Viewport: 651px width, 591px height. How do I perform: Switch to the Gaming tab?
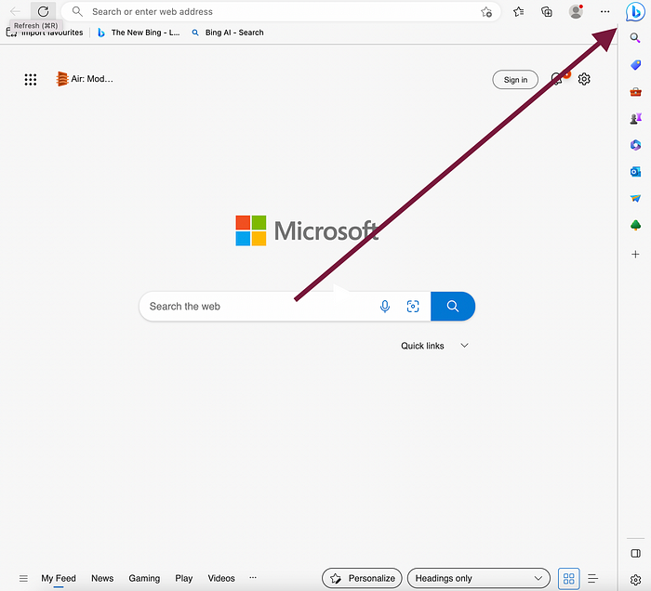pos(144,578)
